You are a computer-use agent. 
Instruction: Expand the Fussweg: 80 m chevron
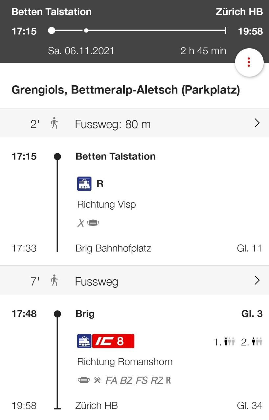click(257, 123)
